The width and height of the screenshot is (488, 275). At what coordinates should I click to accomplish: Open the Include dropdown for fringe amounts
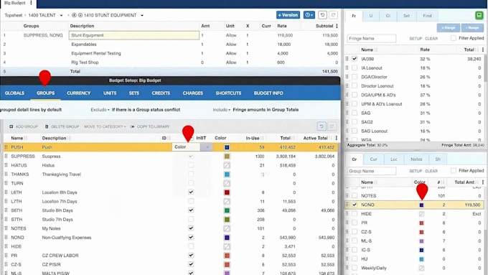coord(222,110)
